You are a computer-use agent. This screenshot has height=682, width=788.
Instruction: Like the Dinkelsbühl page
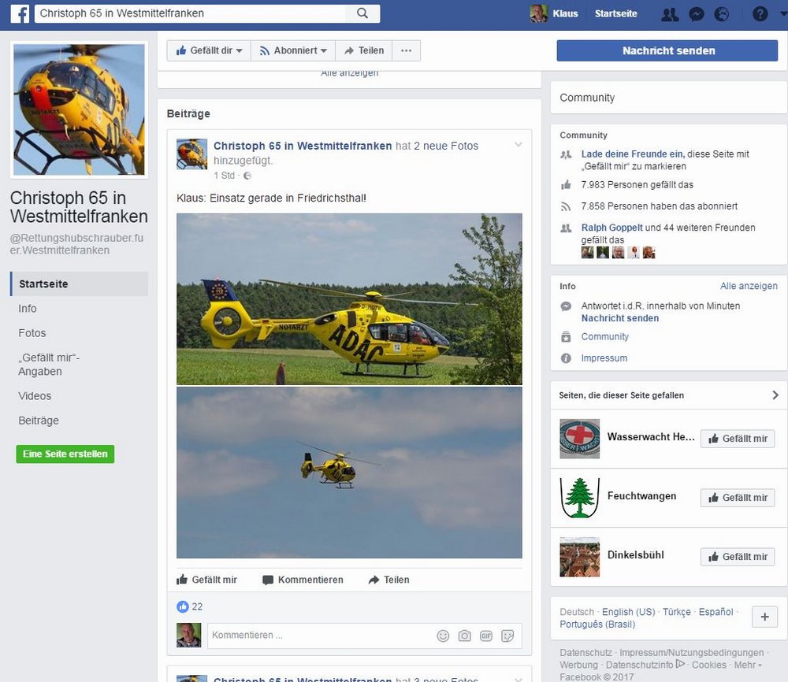[737, 557]
